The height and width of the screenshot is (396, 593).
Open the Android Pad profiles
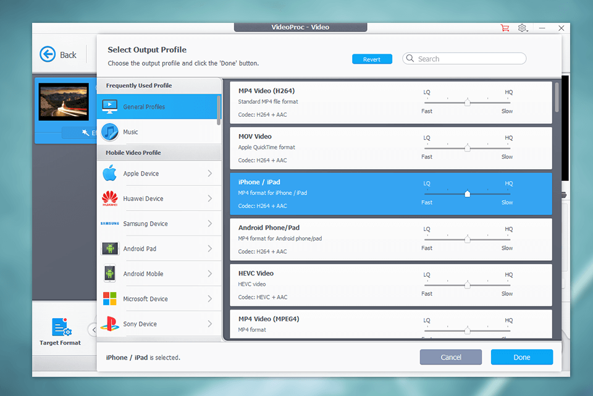point(111,248)
